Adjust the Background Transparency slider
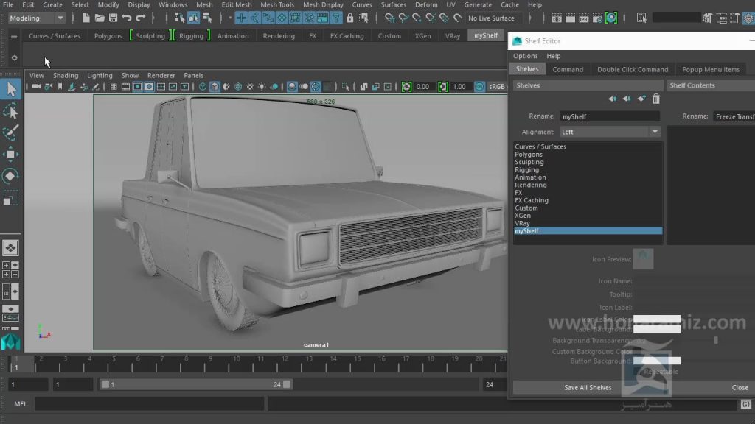The height and width of the screenshot is (424, 755). [716, 340]
